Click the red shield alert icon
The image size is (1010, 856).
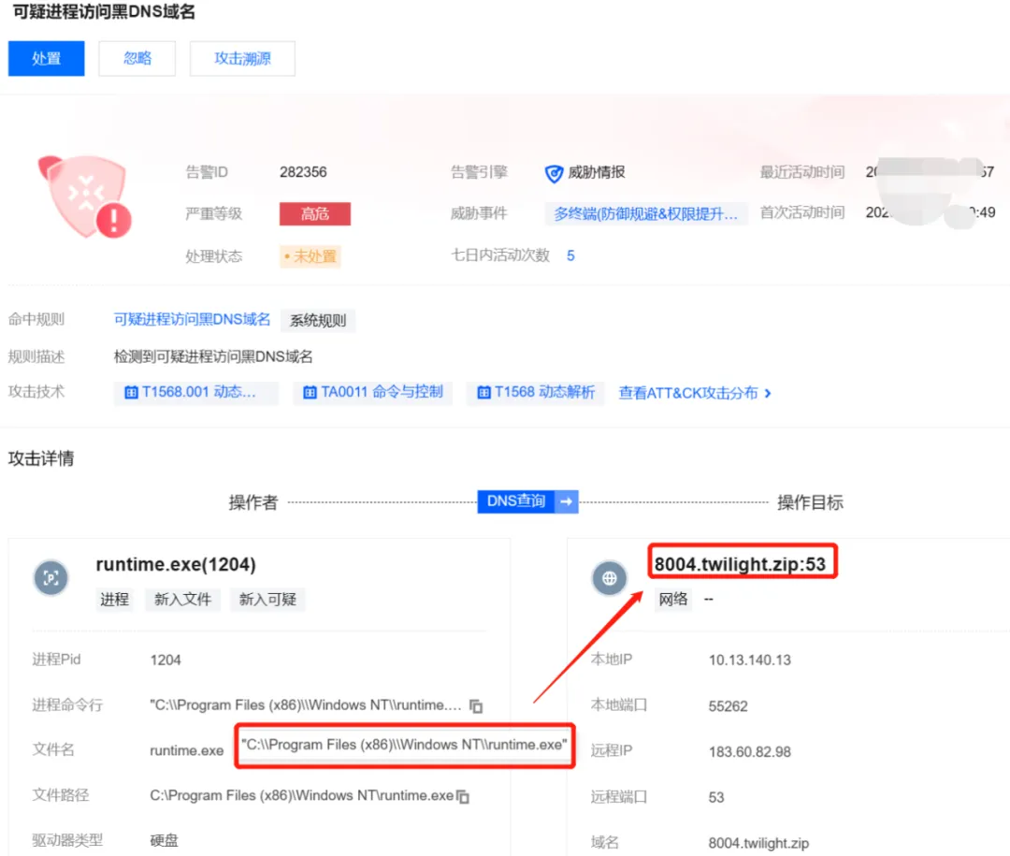84,197
